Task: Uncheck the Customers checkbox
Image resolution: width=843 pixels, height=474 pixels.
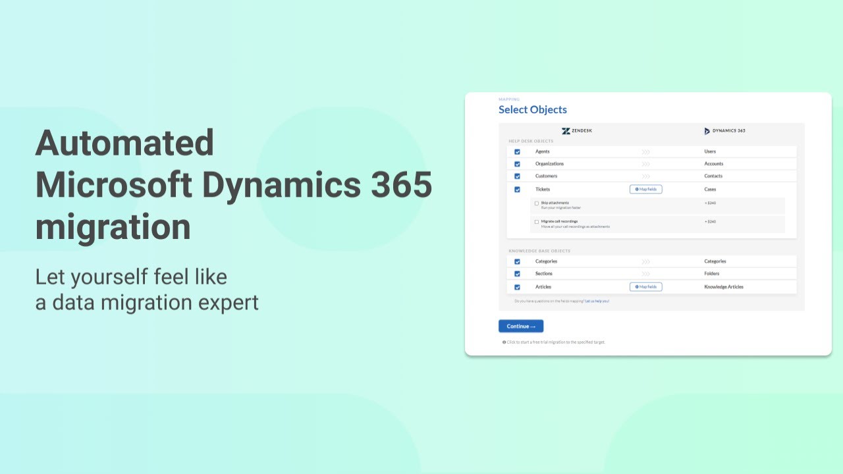Action: [x=517, y=176]
